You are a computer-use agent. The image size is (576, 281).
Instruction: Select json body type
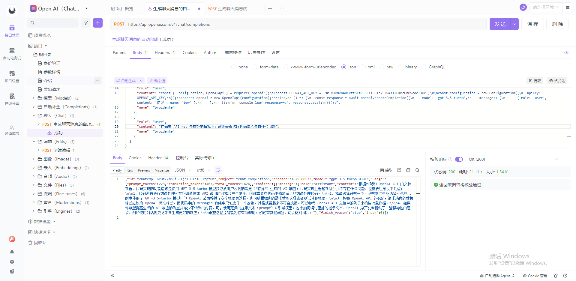coord(349,67)
